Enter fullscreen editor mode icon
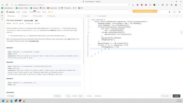This screenshot has width=183, height=103. pos(180,16)
